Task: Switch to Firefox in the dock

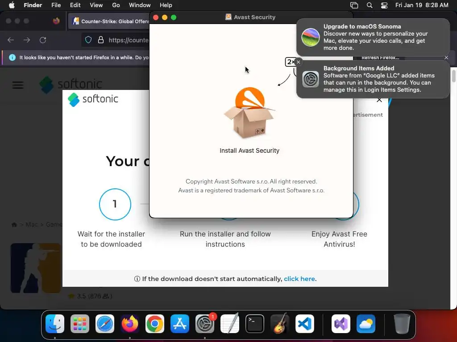Action: tap(130, 324)
